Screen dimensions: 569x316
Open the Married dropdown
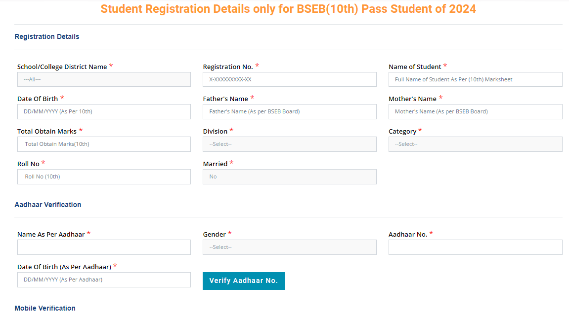click(x=289, y=176)
